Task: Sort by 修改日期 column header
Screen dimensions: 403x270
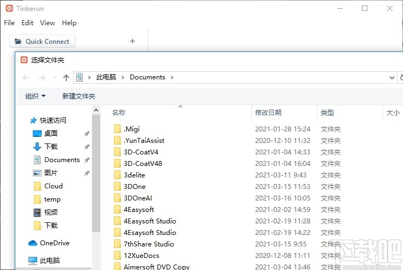Action: click(268, 112)
